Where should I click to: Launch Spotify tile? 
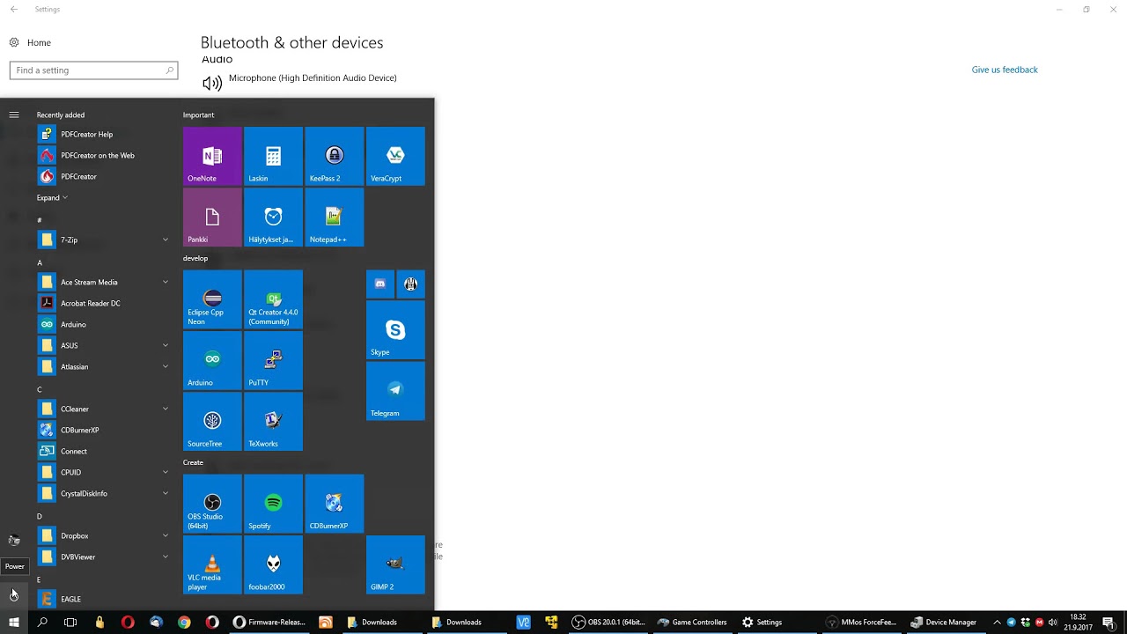tap(273, 504)
